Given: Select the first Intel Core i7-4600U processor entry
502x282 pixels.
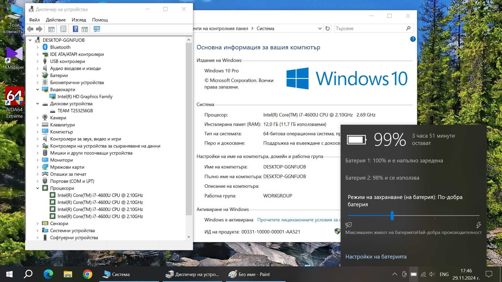Looking at the screenshot, I should pos(100,195).
